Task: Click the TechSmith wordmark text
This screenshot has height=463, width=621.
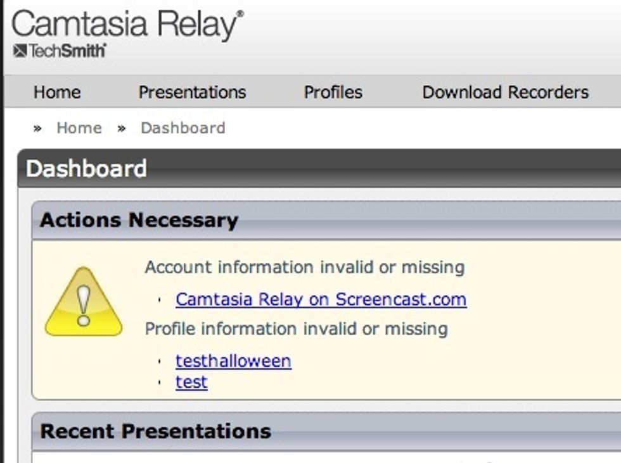Action: (67, 51)
